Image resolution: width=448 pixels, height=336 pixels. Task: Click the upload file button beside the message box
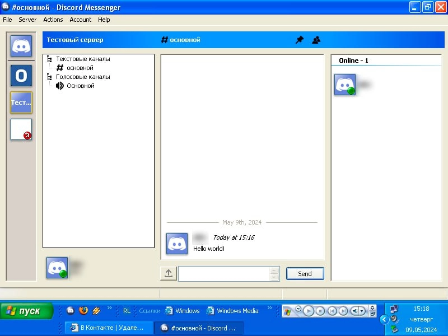point(169,273)
